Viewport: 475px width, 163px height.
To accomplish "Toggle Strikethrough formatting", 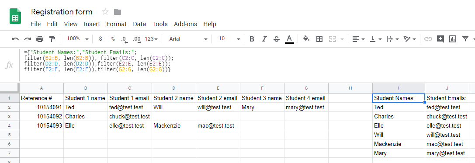I will [x=276, y=39].
